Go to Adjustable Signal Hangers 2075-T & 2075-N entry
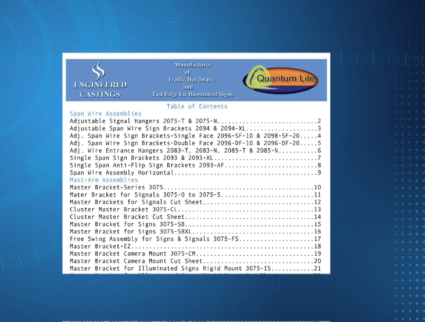Screen dimensions: 425x322 click(196, 121)
